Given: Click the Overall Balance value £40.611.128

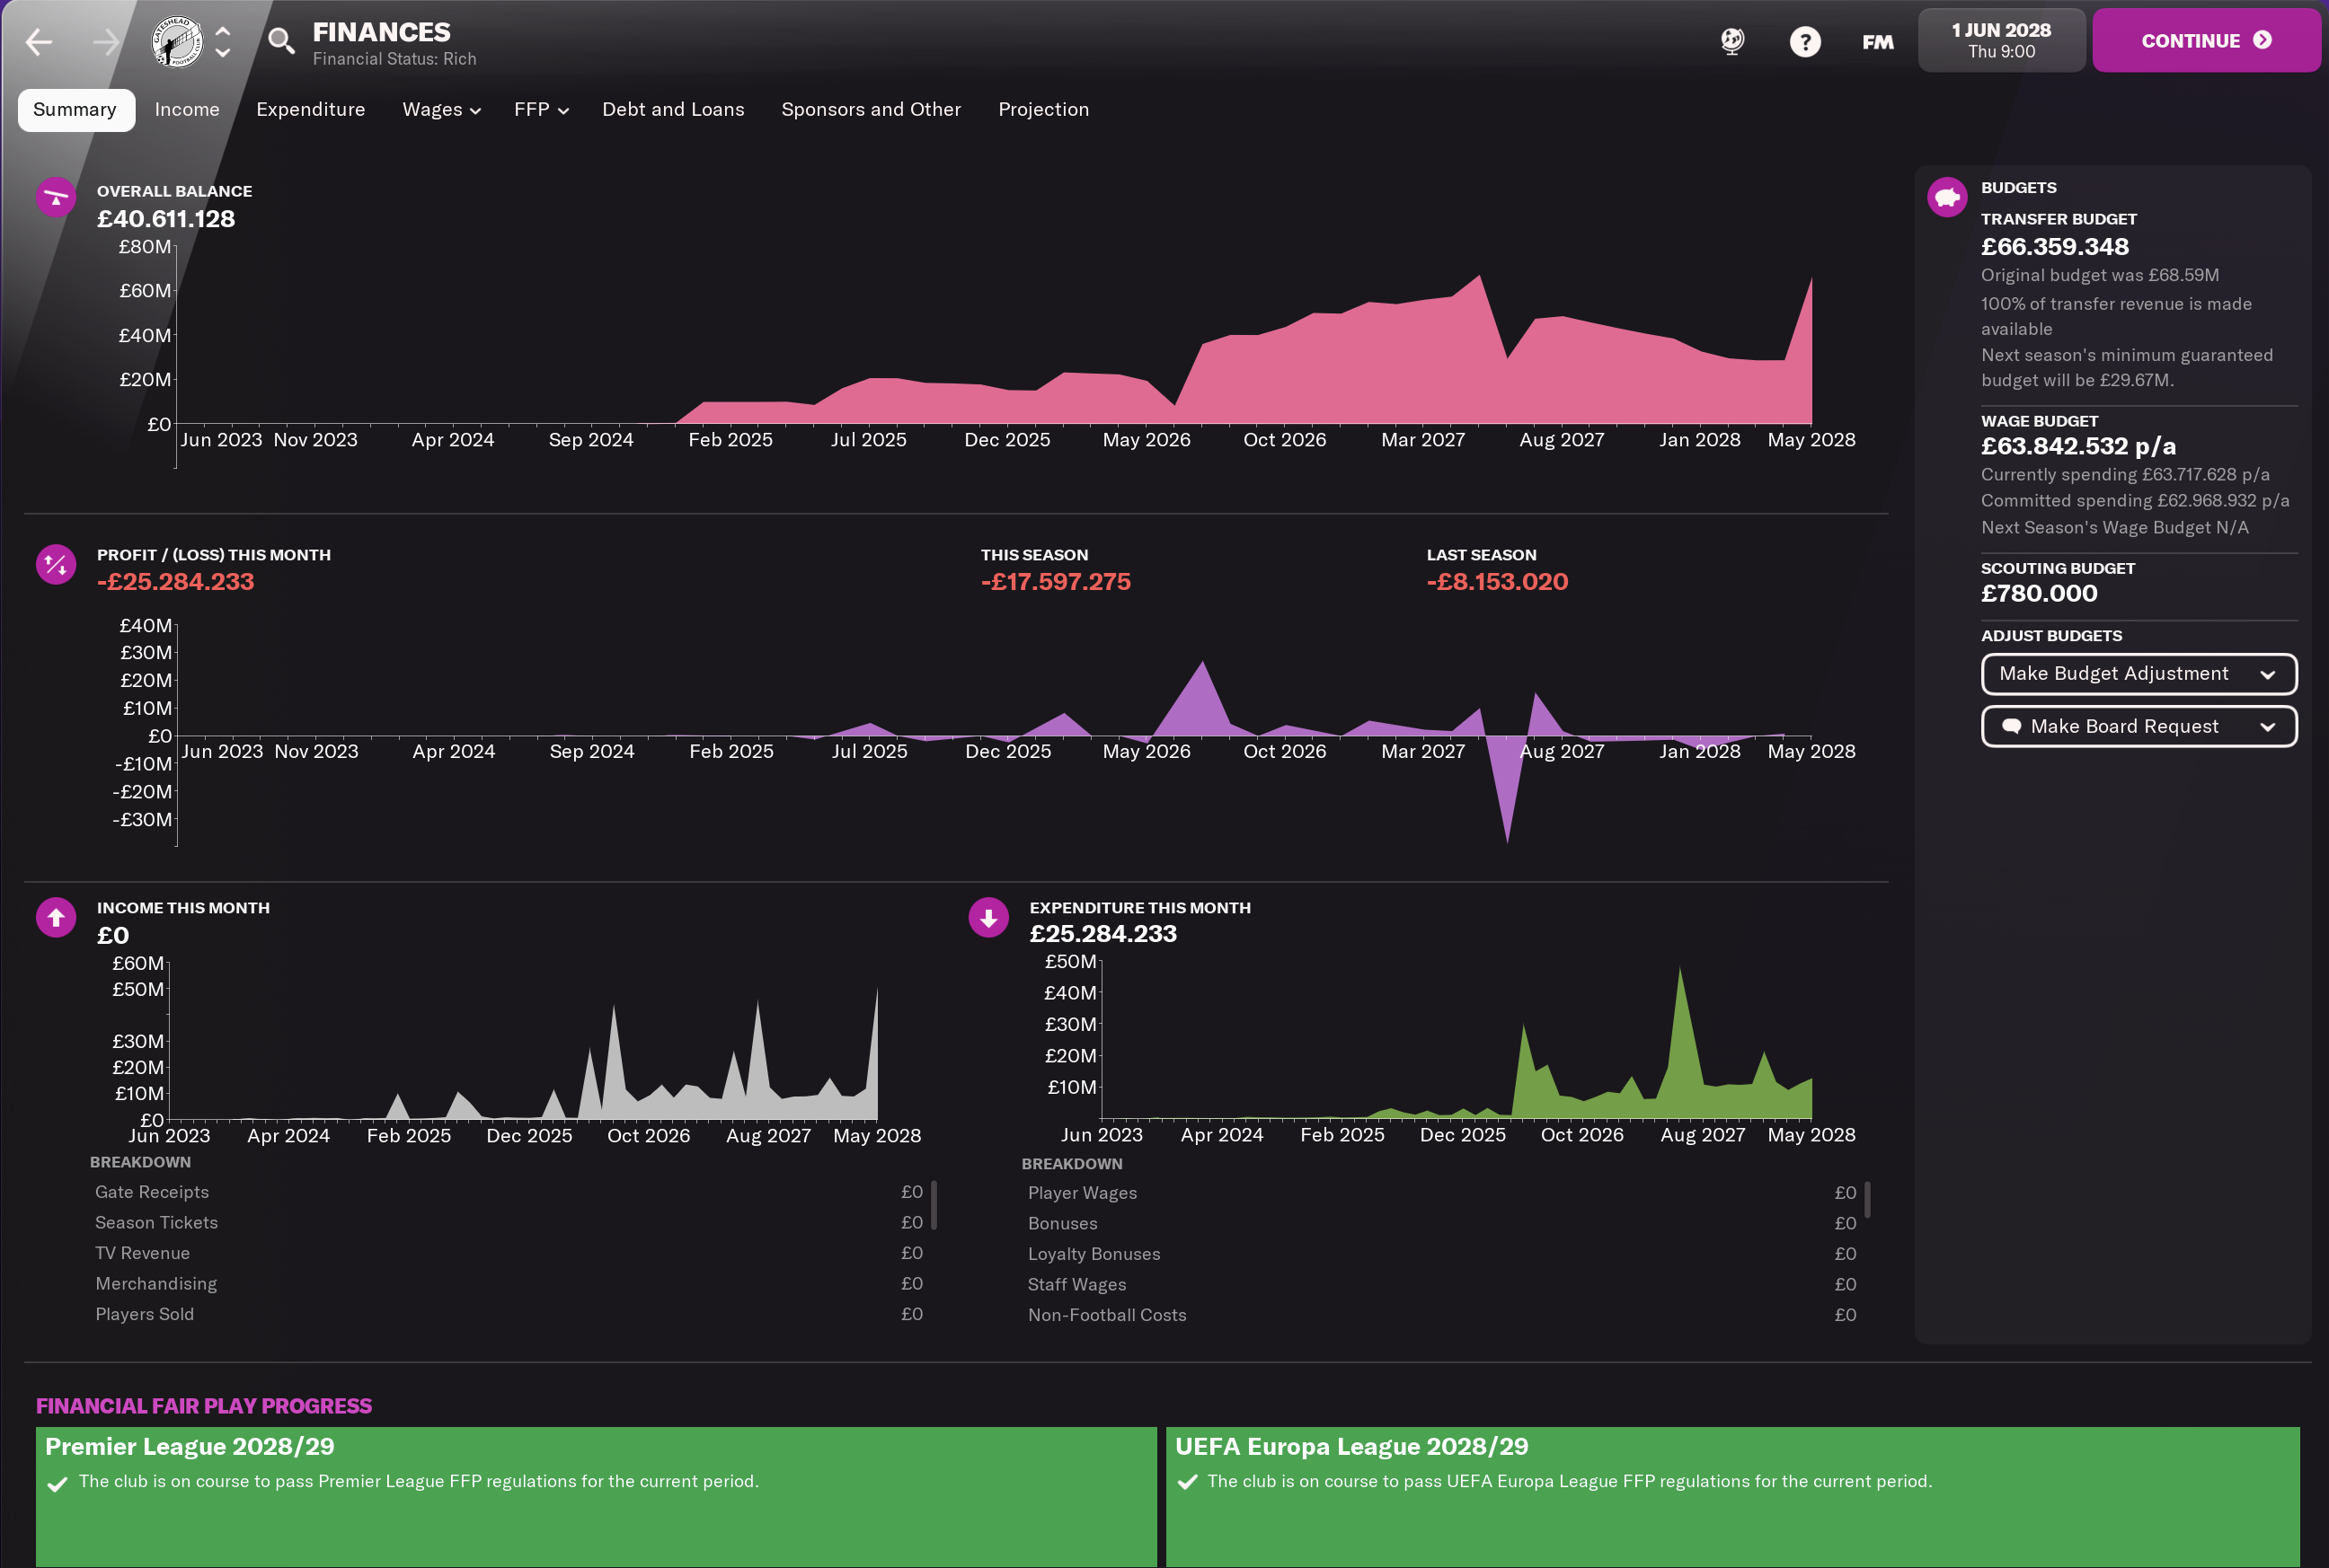Looking at the screenshot, I should 166,219.
